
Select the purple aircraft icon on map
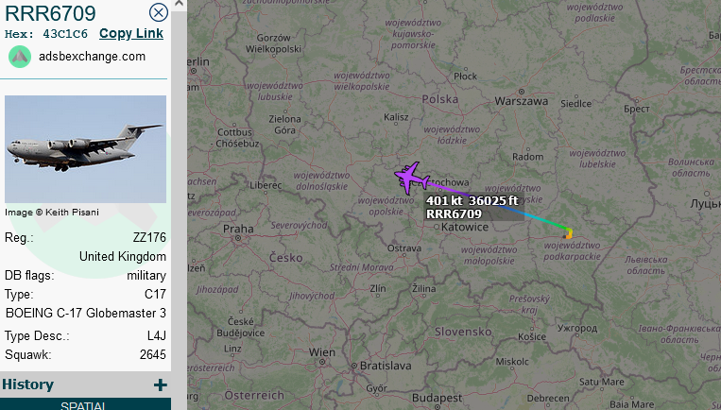coord(411,178)
